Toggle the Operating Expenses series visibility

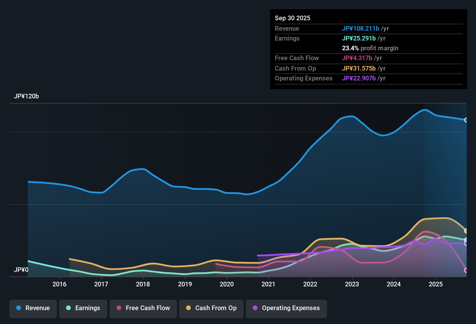click(x=286, y=308)
